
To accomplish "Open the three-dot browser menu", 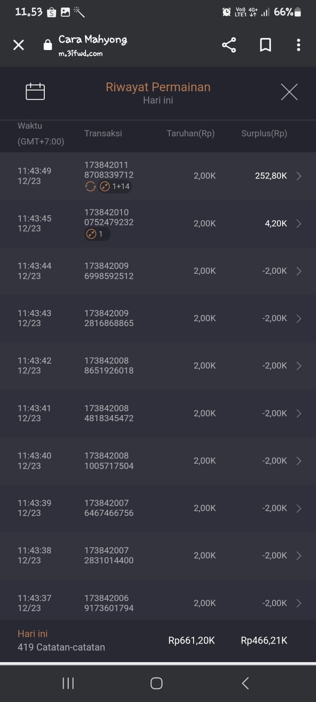I will coord(298,45).
